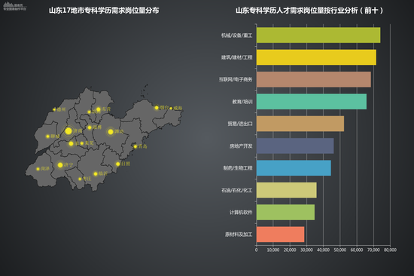
Task: Select the 德州 city dot
Action: 54,109
